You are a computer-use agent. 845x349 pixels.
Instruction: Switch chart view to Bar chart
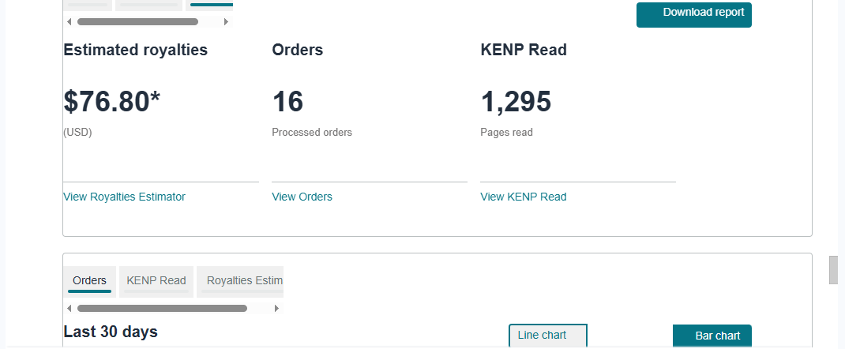click(712, 336)
